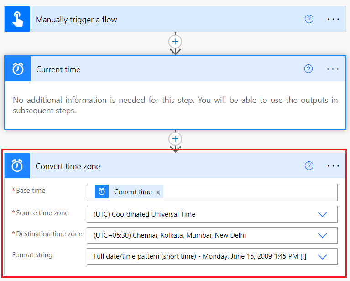Insert step before Convert time zone
Viewport: 350px width, 281px height.
tap(175, 139)
